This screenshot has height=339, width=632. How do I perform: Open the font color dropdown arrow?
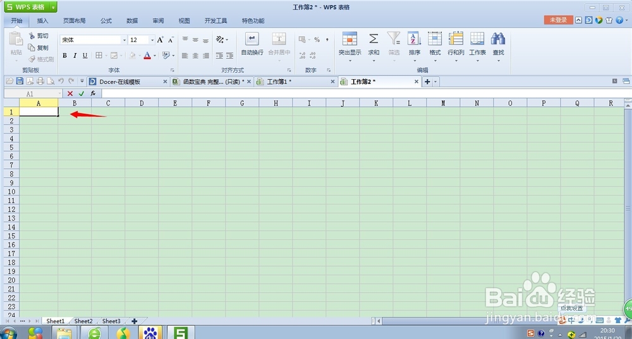coord(155,56)
